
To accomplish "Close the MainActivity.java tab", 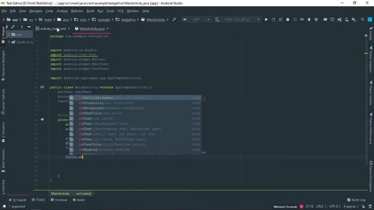I will pyautogui.click(x=108, y=29).
